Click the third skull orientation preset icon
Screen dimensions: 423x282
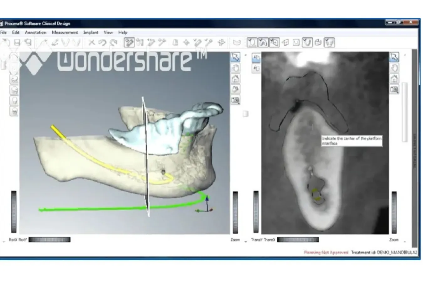(x=14, y=101)
